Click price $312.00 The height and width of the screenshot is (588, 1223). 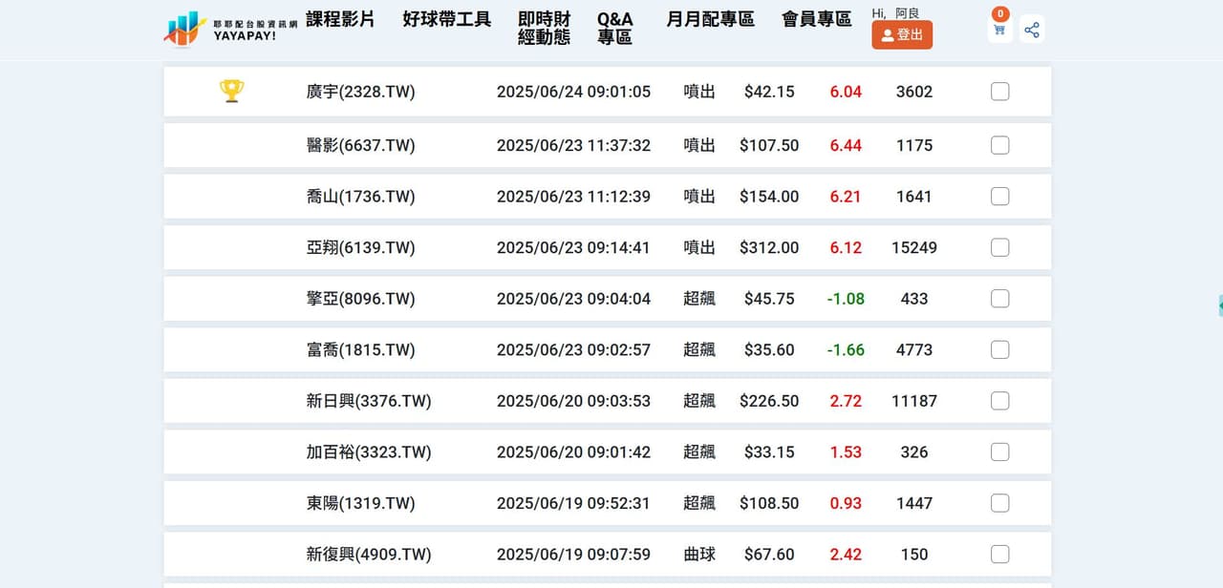coord(769,247)
